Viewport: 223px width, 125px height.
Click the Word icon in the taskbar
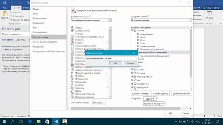[56, 122]
